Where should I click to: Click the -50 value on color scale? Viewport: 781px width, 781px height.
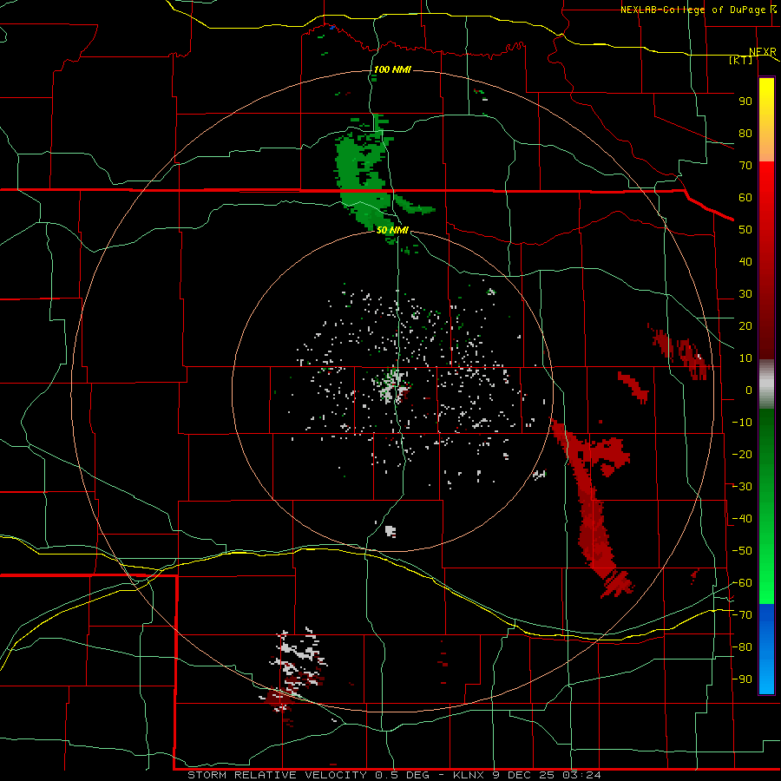coord(742,551)
